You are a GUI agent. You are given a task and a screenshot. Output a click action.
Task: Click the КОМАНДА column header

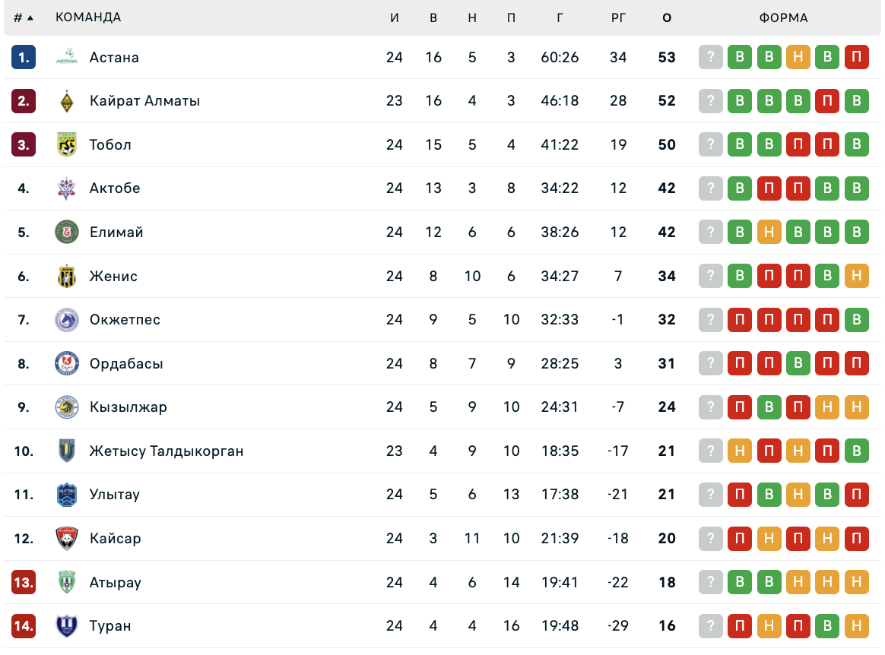[x=88, y=17]
